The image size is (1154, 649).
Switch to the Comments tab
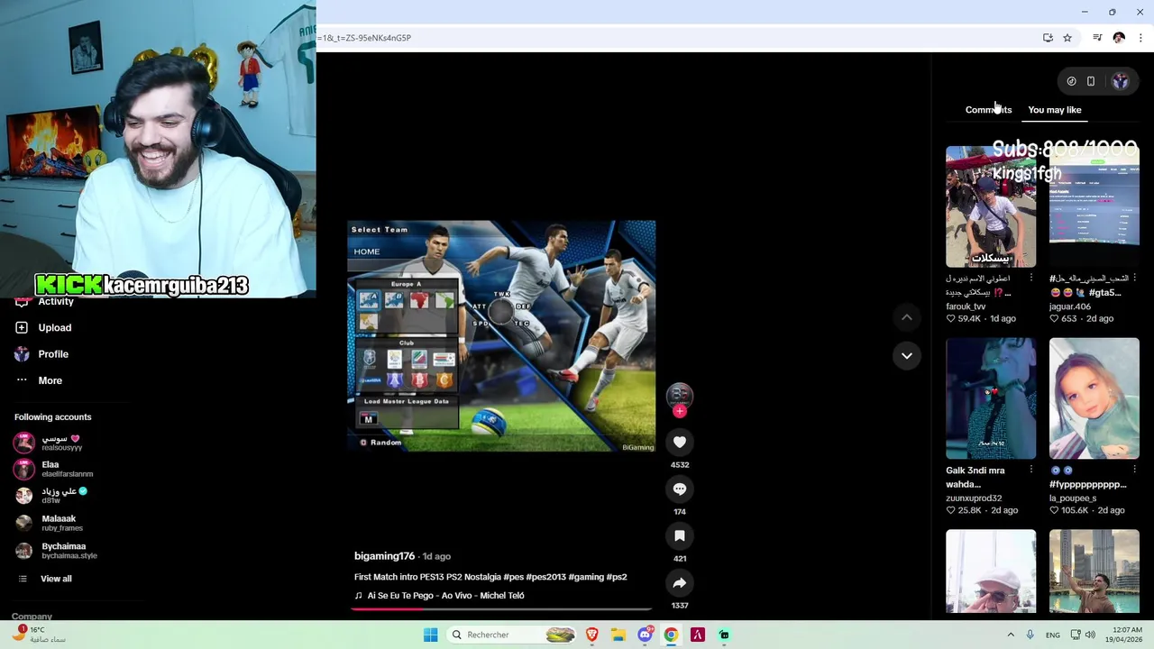click(988, 110)
